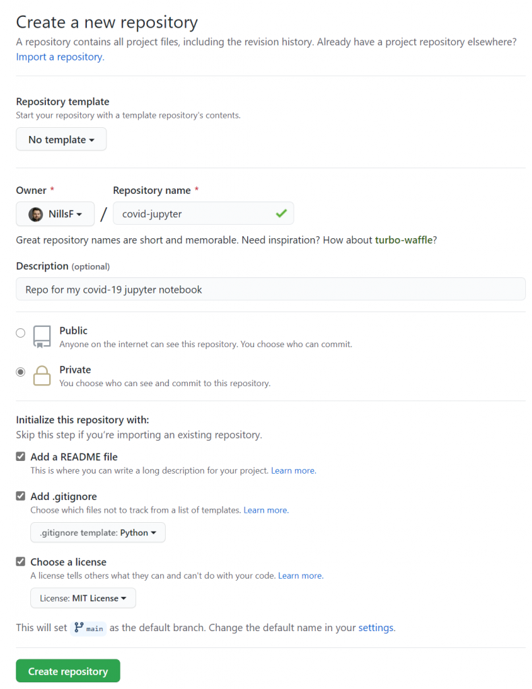Click into the Description text field
532x689 pixels.
[x=271, y=289]
